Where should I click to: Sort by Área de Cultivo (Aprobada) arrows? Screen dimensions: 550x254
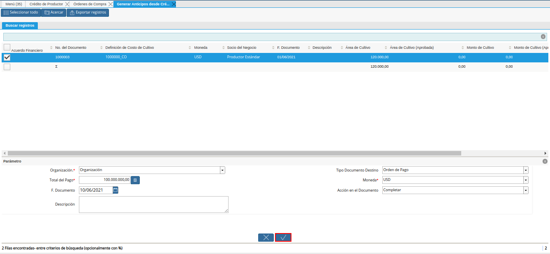(462, 48)
